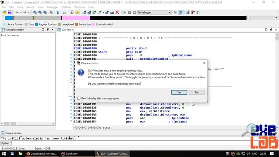Viewport: 279px width, 157px height.
Task: Enable "Don't display this message again" checkbox
Action: pyautogui.click(x=79, y=98)
